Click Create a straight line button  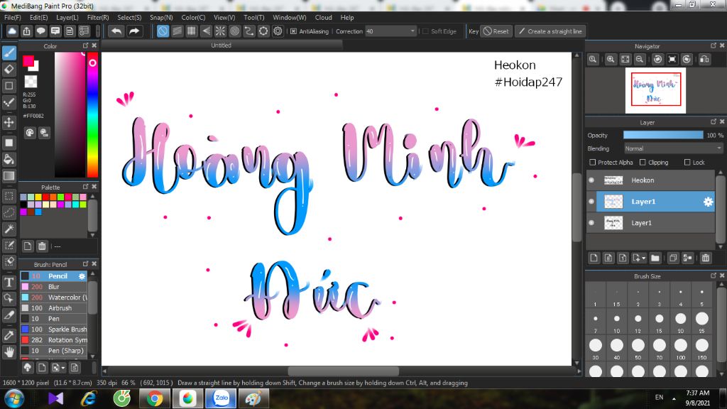point(550,31)
